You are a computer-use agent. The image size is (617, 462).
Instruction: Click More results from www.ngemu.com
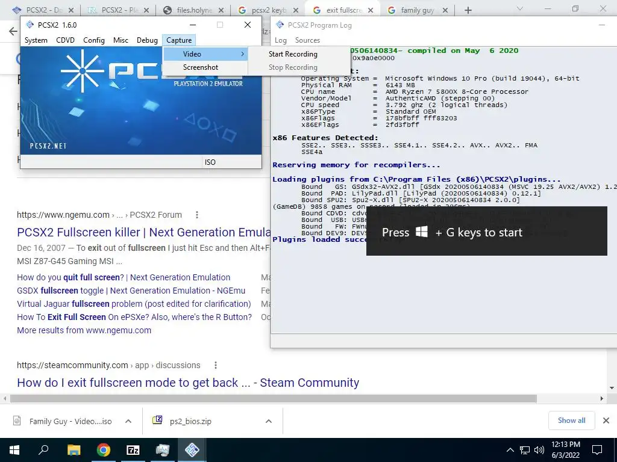[84, 330]
